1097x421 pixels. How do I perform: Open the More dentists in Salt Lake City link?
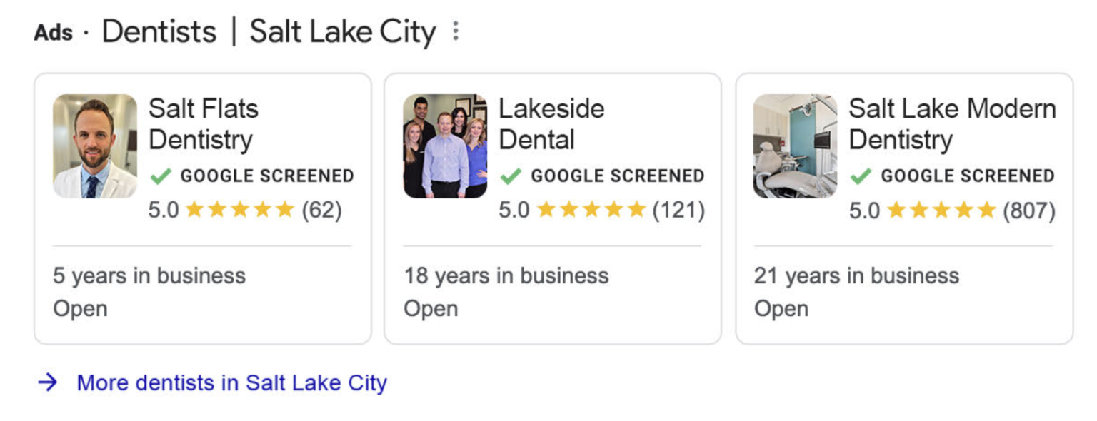(x=231, y=382)
